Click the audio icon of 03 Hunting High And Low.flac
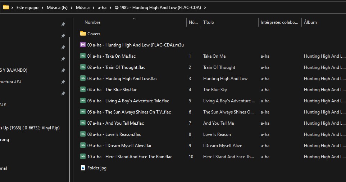The image size is (346, 182). (x=83, y=78)
